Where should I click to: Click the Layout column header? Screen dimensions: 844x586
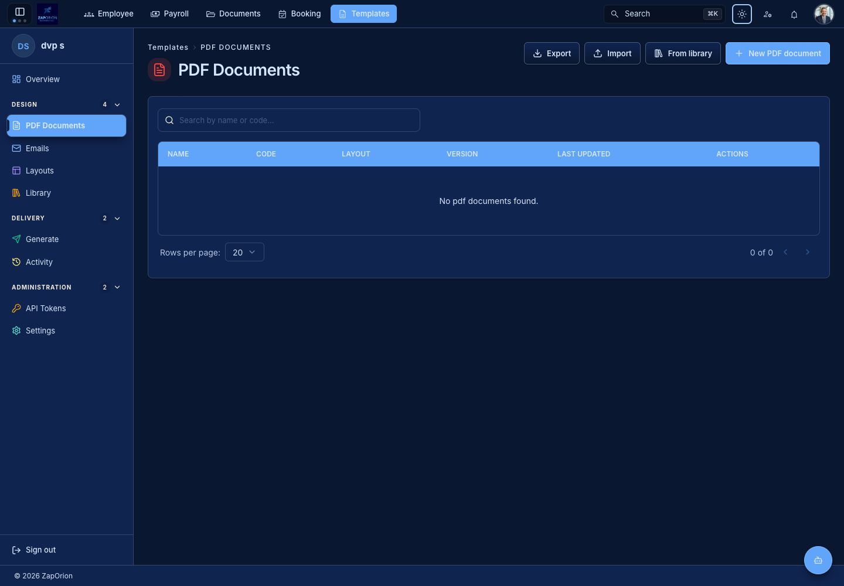(356, 154)
